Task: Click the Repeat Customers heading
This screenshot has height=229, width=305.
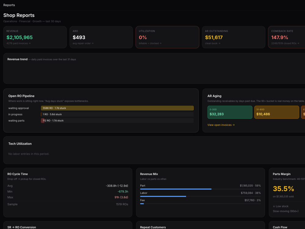Action: click(x=153, y=227)
